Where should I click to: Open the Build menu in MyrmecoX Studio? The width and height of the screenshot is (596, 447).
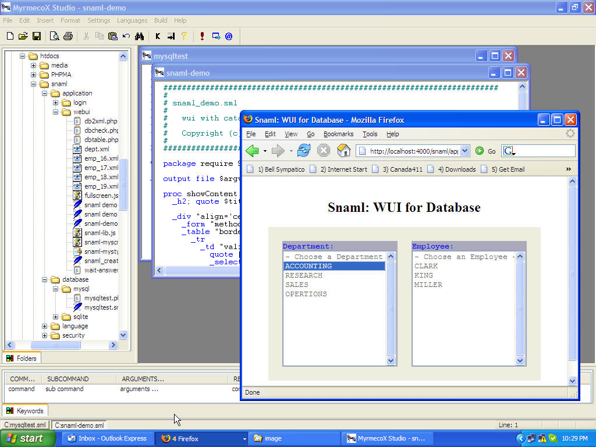click(161, 20)
